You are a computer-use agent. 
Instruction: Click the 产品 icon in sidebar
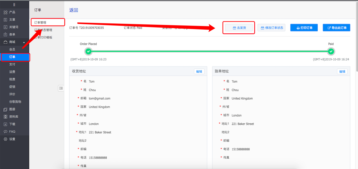[x=5, y=12]
